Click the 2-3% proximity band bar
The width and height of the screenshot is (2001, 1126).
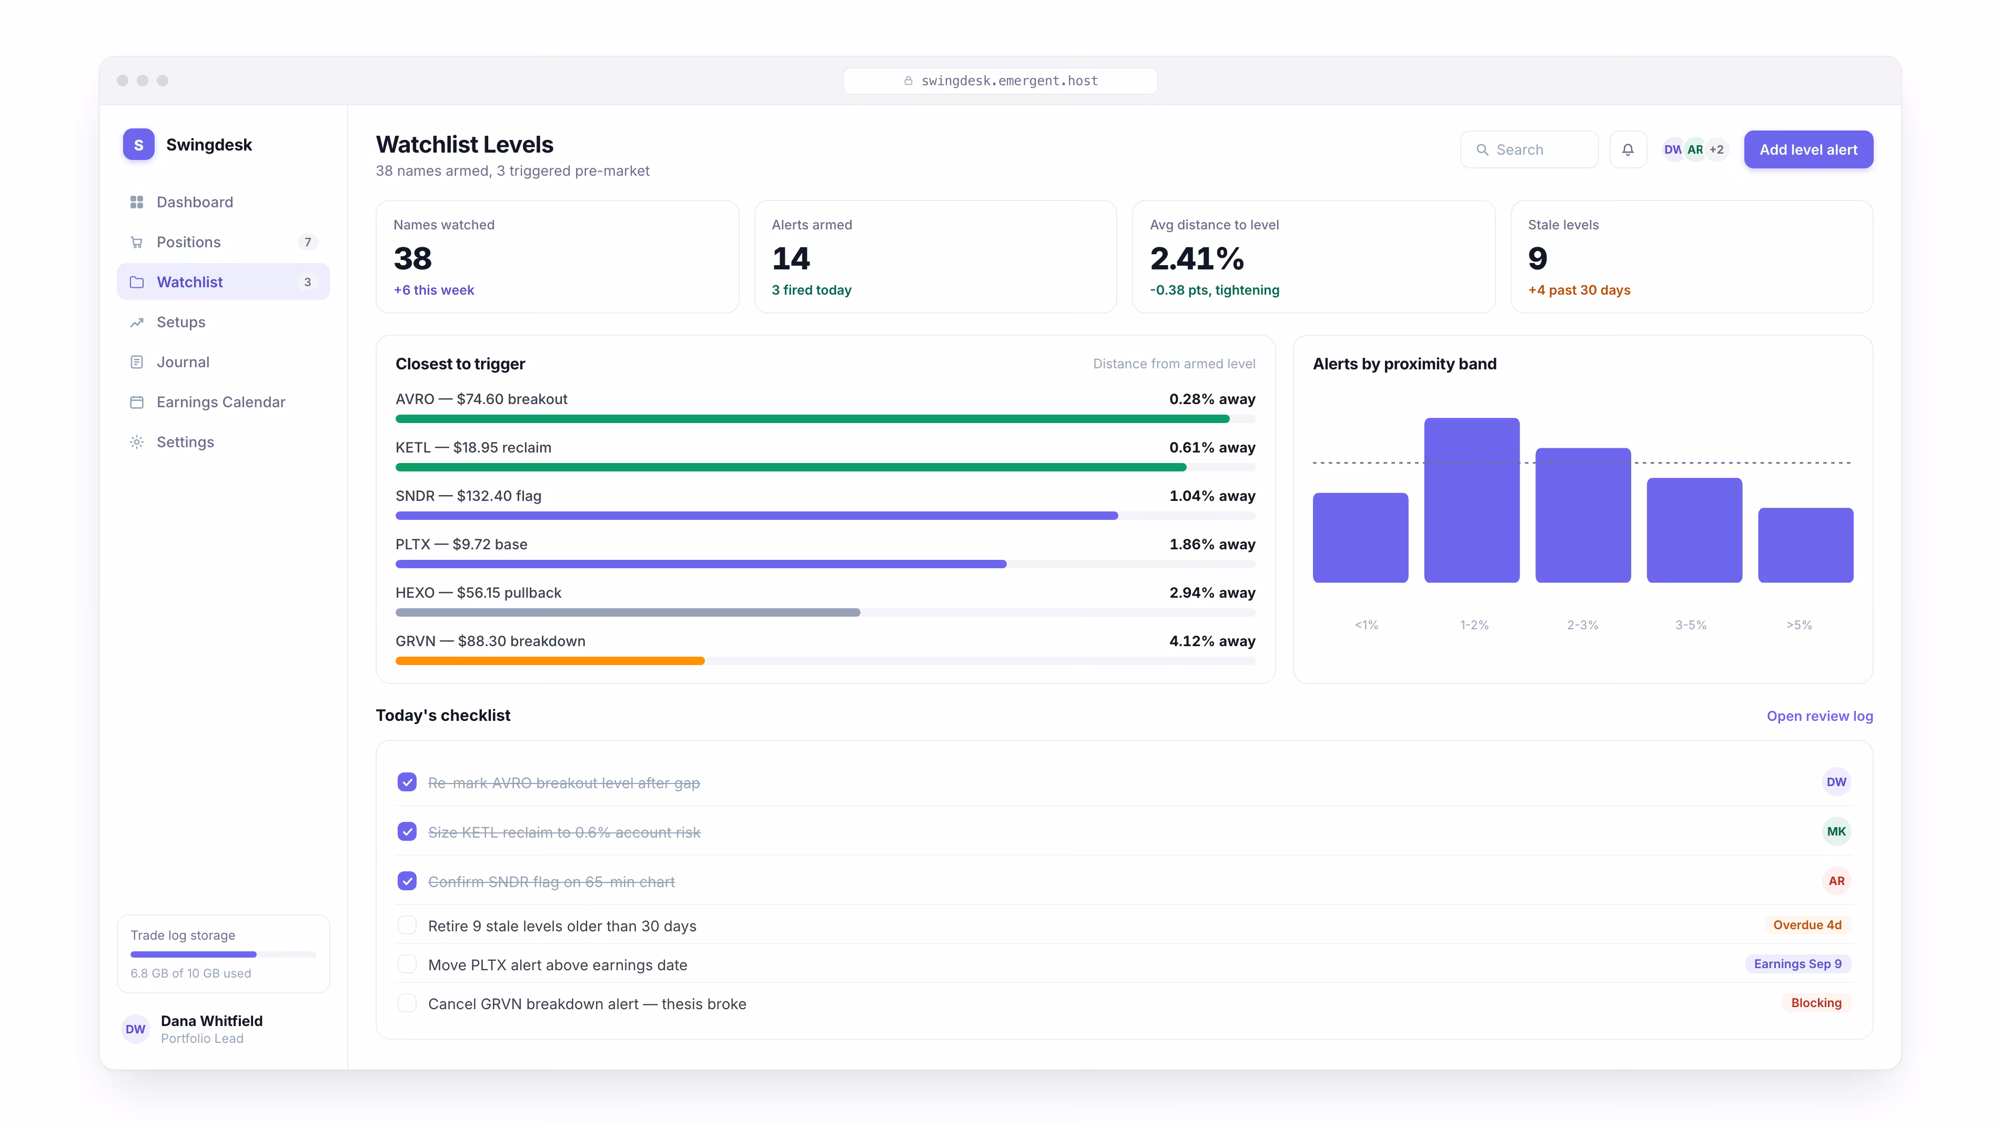[x=1583, y=515]
